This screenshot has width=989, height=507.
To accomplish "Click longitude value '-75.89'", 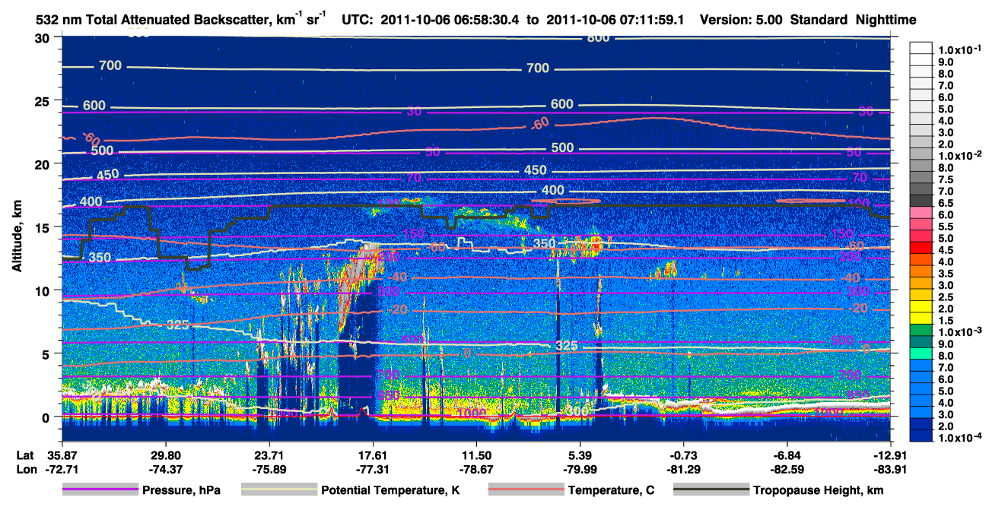I will click(269, 470).
